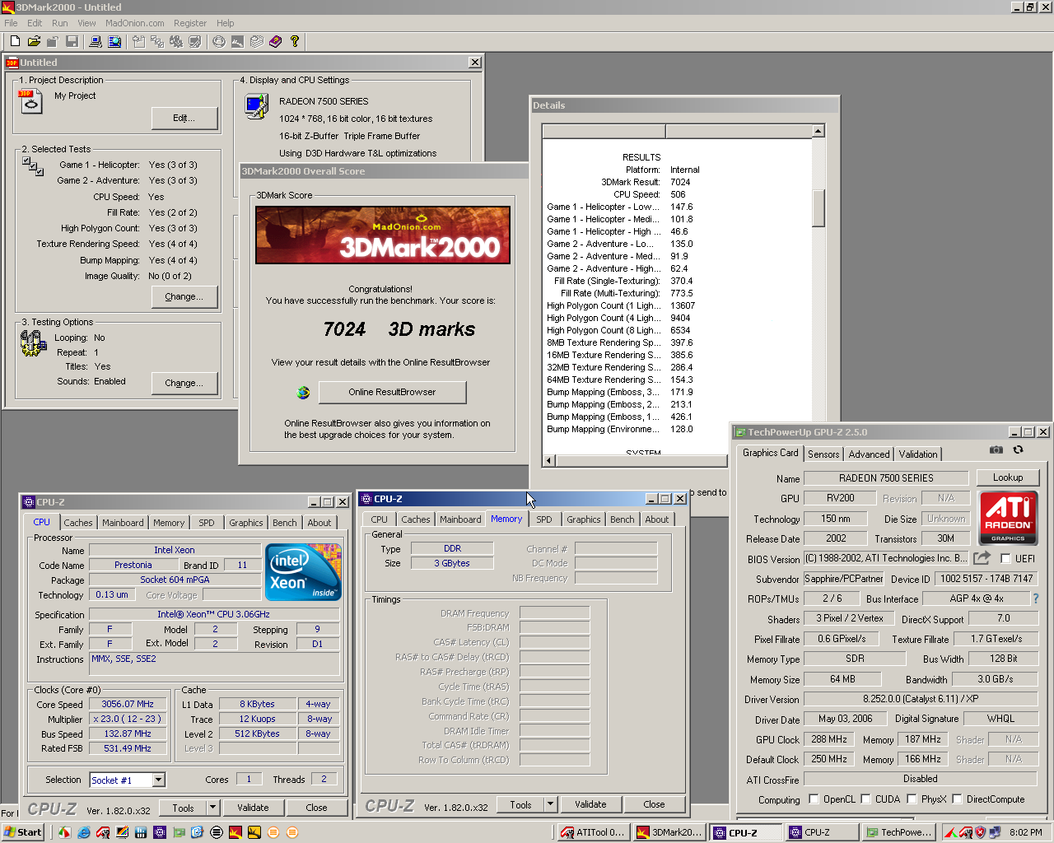Screen dimensions: 1054x843
Task: Click the Intel Xeon inside logo in CPU-Z
Action: pyautogui.click(x=305, y=572)
